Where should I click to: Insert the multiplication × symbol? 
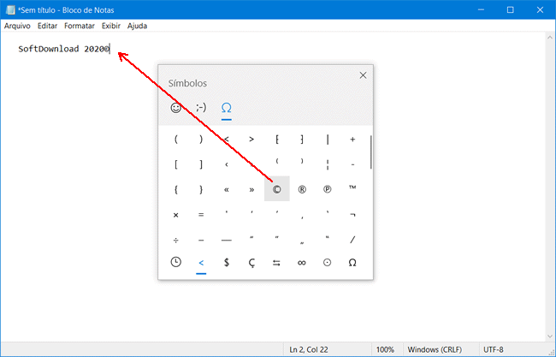coord(176,214)
